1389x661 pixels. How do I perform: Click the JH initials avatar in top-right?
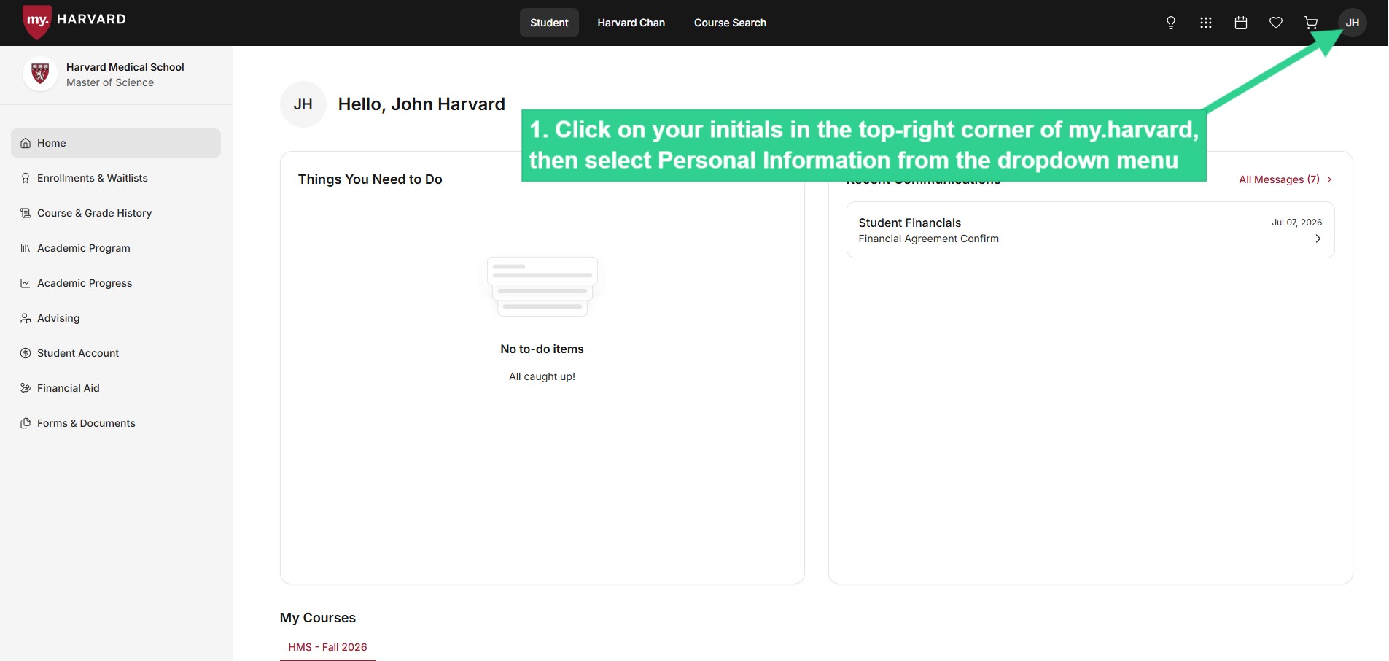click(x=1353, y=23)
